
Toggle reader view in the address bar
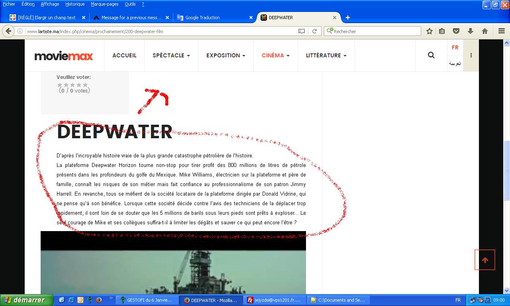click(302, 31)
